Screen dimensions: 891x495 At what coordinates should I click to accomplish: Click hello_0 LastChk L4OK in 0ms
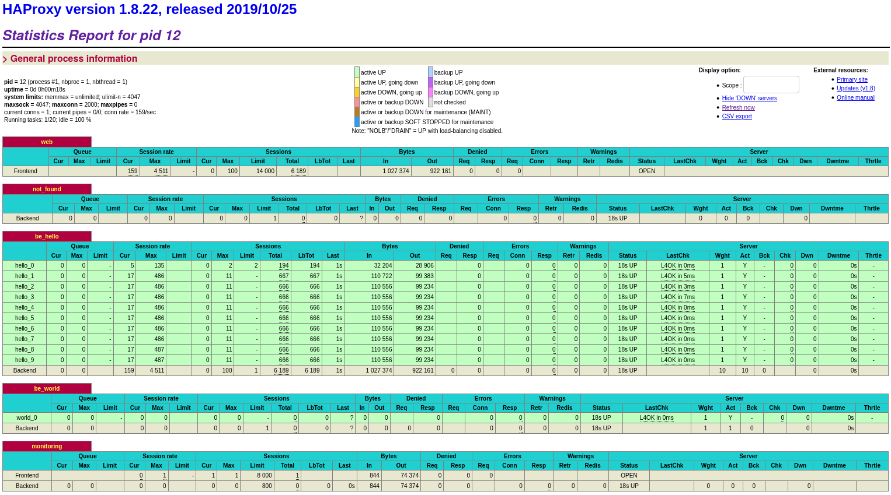tap(678, 265)
